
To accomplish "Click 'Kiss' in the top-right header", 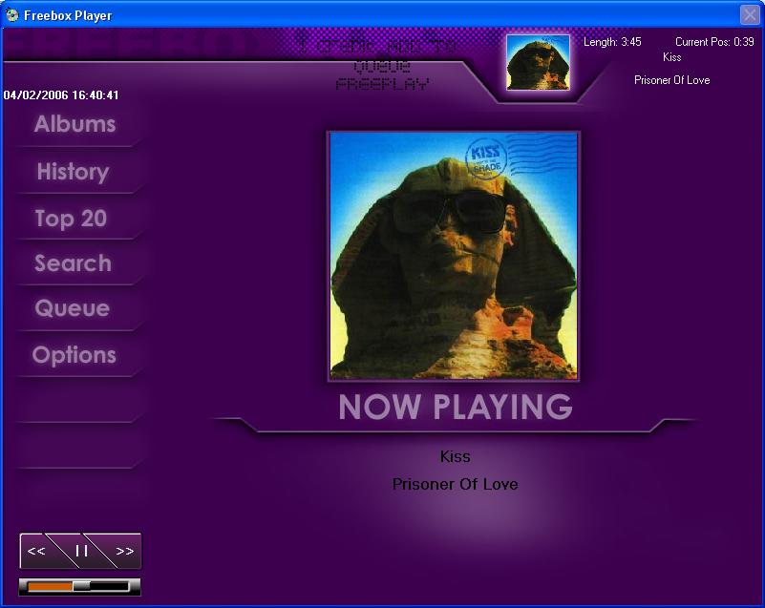I will 671,57.
